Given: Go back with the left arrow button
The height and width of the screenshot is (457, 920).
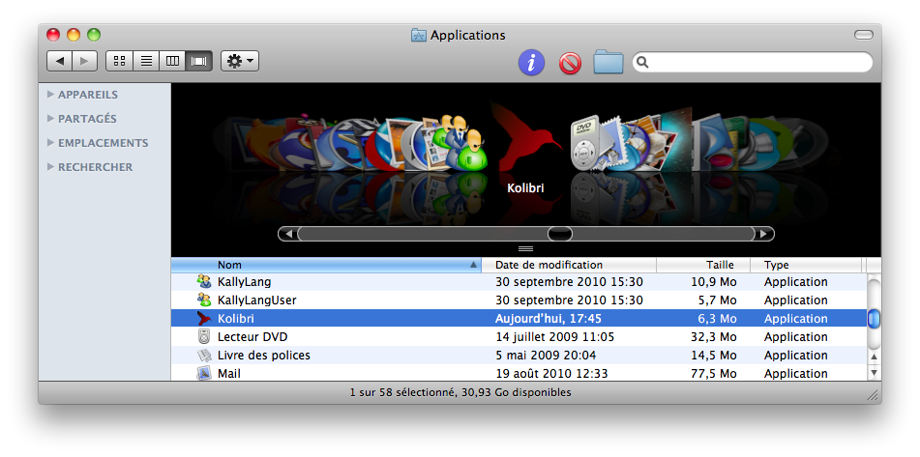Looking at the screenshot, I should point(59,61).
